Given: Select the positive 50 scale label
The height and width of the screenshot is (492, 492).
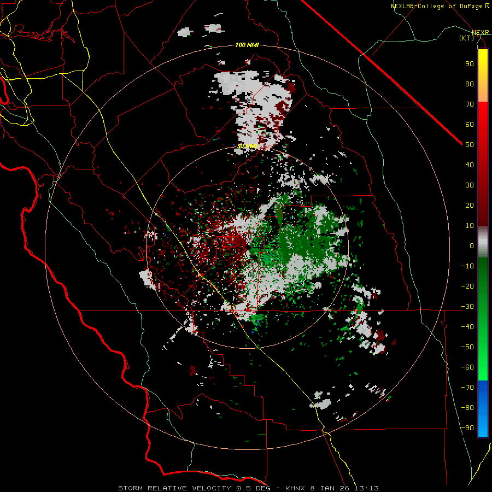Looking at the screenshot, I should pos(470,145).
